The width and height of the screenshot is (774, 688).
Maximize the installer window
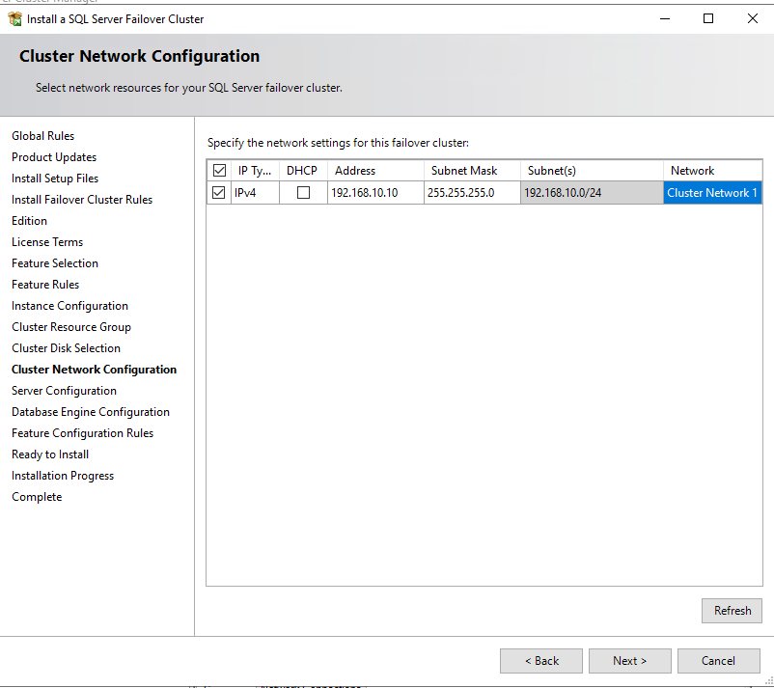click(x=708, y=18)
